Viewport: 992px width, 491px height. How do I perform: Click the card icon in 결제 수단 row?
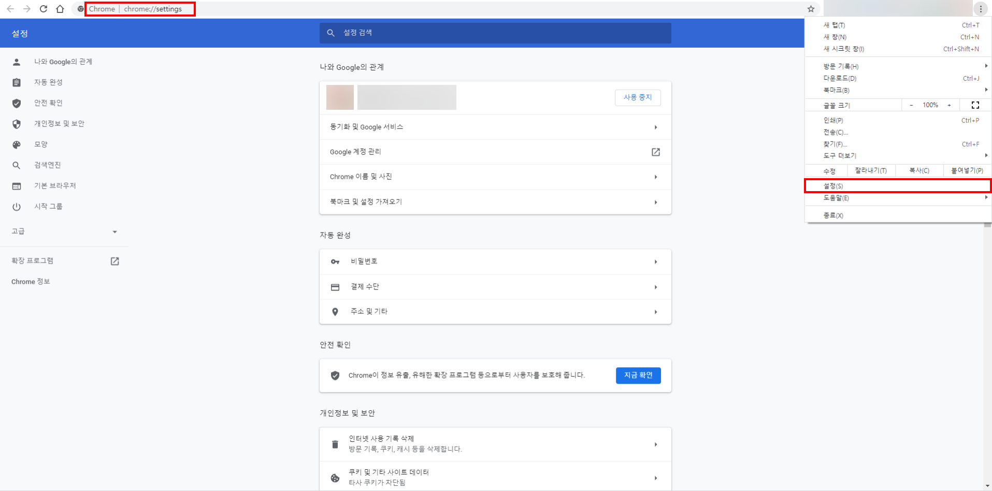(335, 287)
